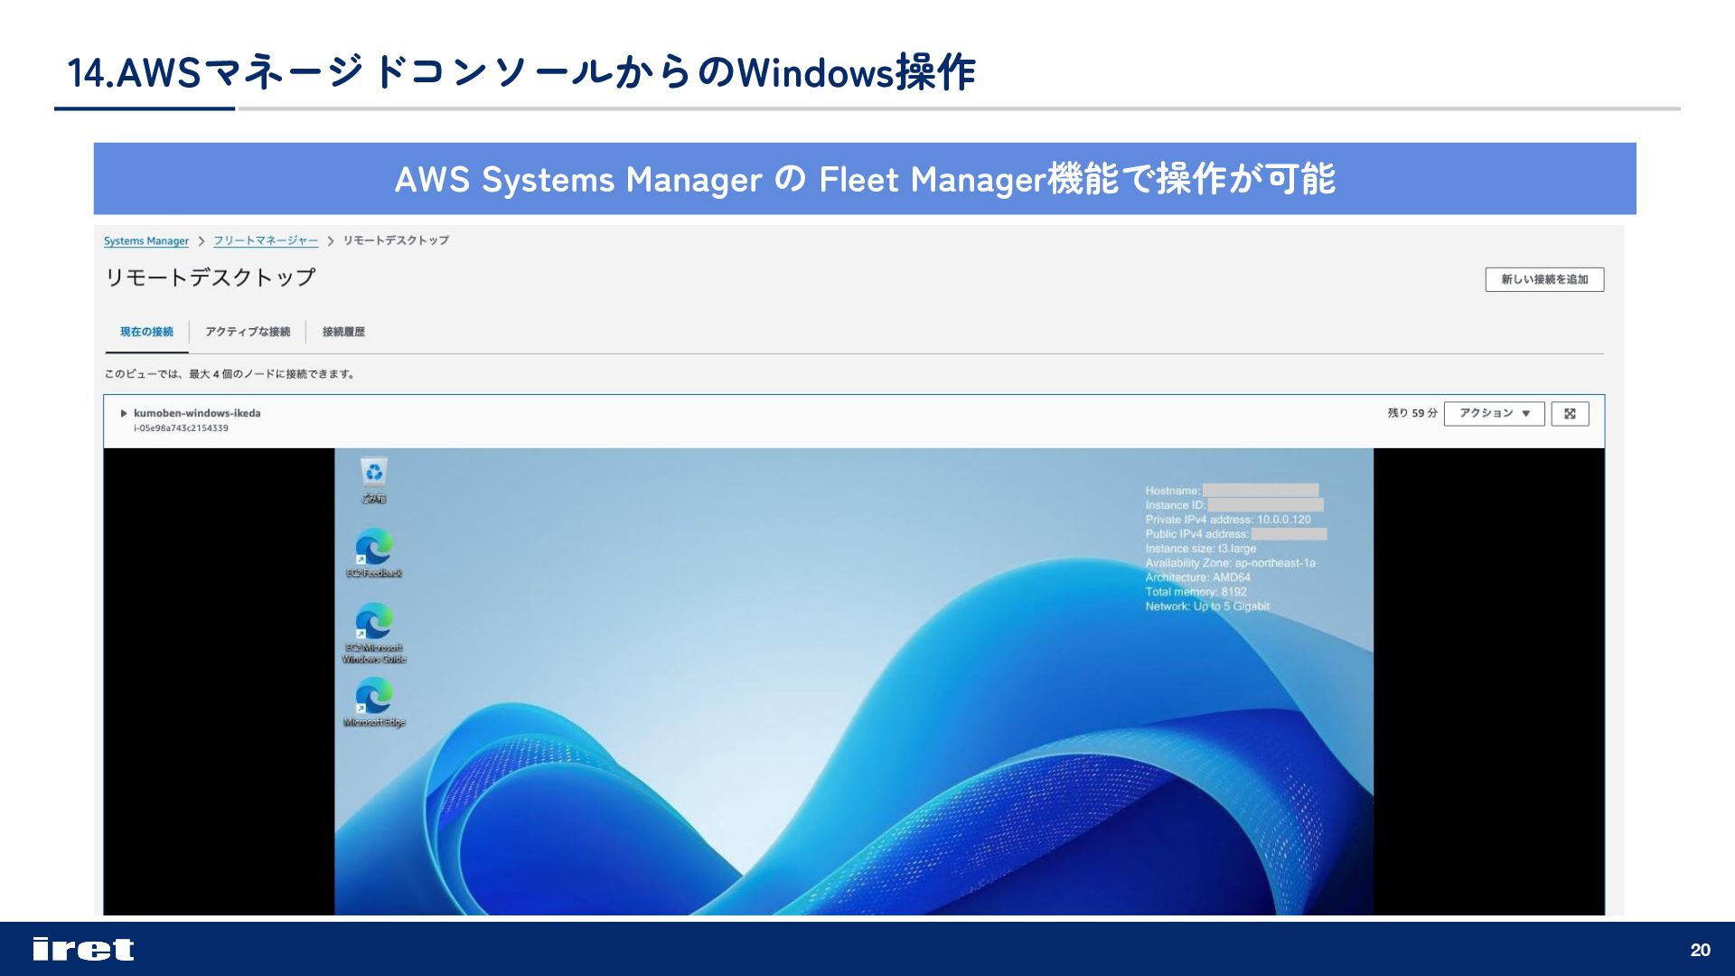1735x976 pixels.
Task: Click the リモートデスクトップ page heading
Action: (x=210, y=277)
